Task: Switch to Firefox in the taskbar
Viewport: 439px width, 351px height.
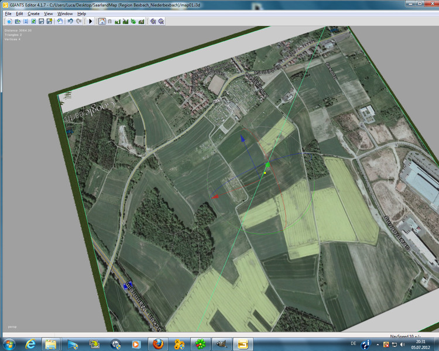Action: point(158,344)
